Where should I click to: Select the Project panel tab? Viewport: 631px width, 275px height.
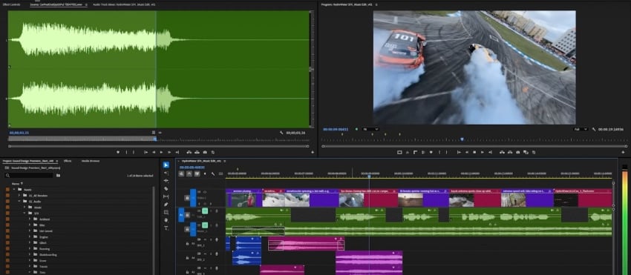(x=28, y=161)
